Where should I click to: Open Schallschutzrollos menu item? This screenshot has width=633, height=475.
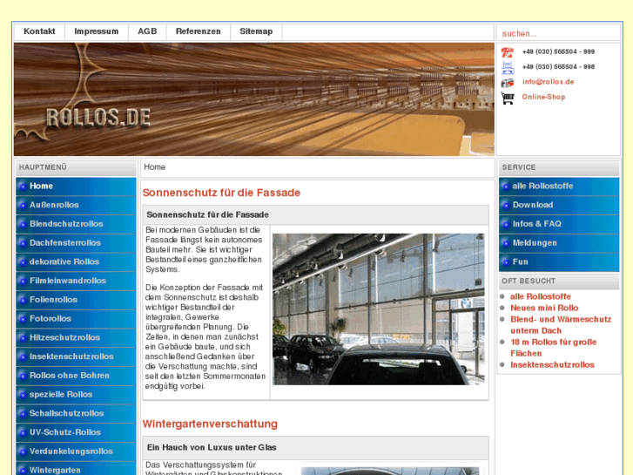tap(76, 414)
